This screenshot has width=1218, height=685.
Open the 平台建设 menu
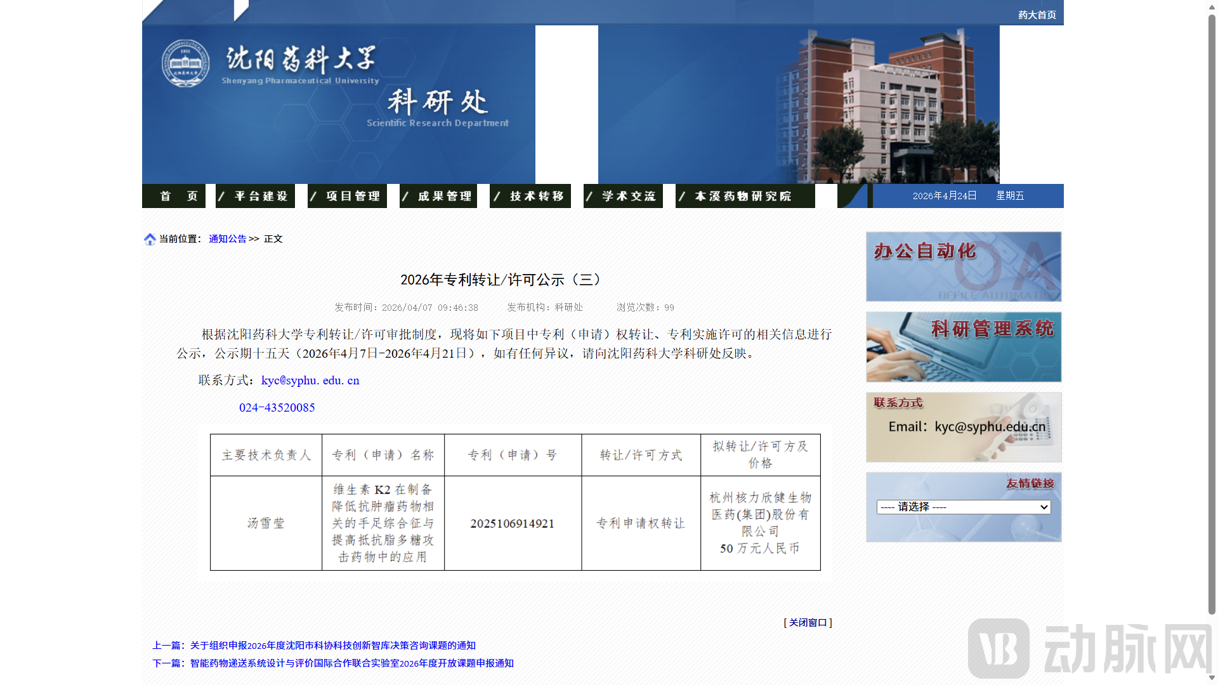tap(261, 196)
